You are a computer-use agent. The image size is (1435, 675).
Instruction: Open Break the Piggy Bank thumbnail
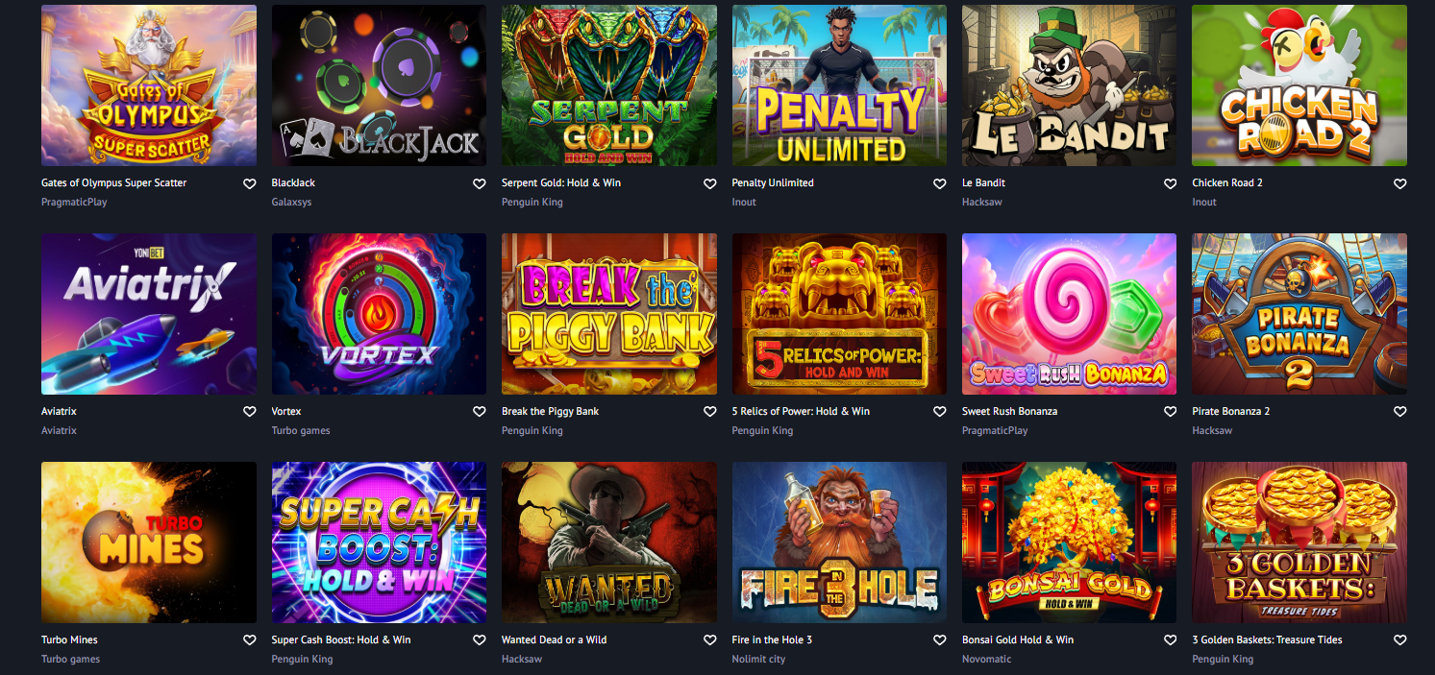[609, 314]
